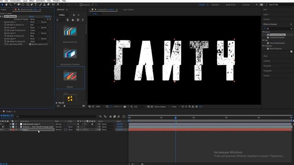Image resolution: width=294 pixels, height=165 pixels.
Task: Click the Graph Editor icon in timeline
Action: click(124, 116)
